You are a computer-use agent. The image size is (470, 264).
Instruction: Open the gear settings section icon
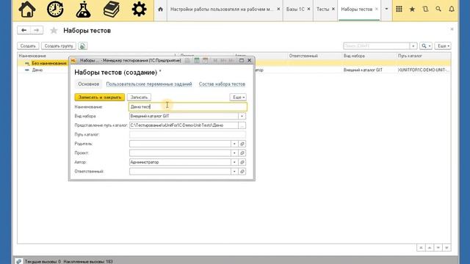[139, 10]
